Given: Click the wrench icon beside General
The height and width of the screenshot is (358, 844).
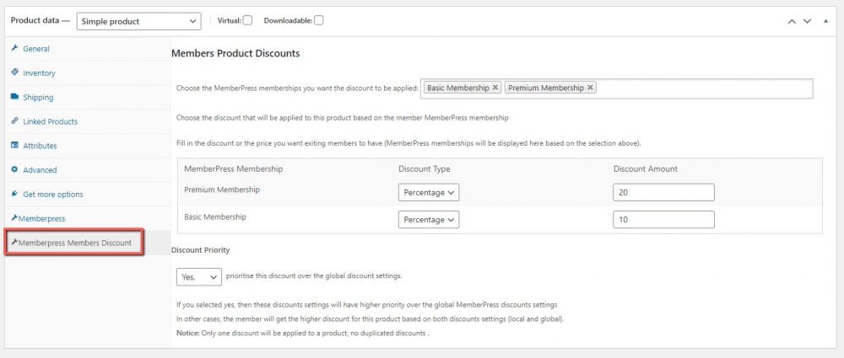Looking at the screenshot, I should (x=14, y=49).
